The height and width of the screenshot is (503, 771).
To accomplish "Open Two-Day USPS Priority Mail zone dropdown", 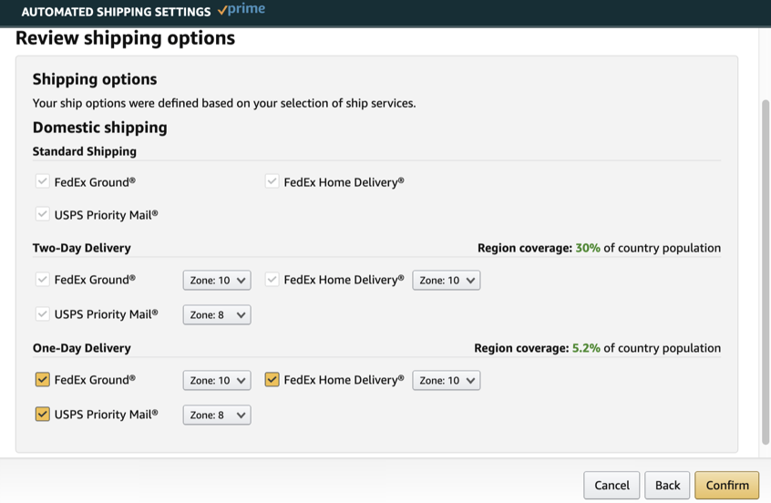I will tap(216, 315).
